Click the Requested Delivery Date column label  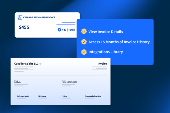pos(93,96)
